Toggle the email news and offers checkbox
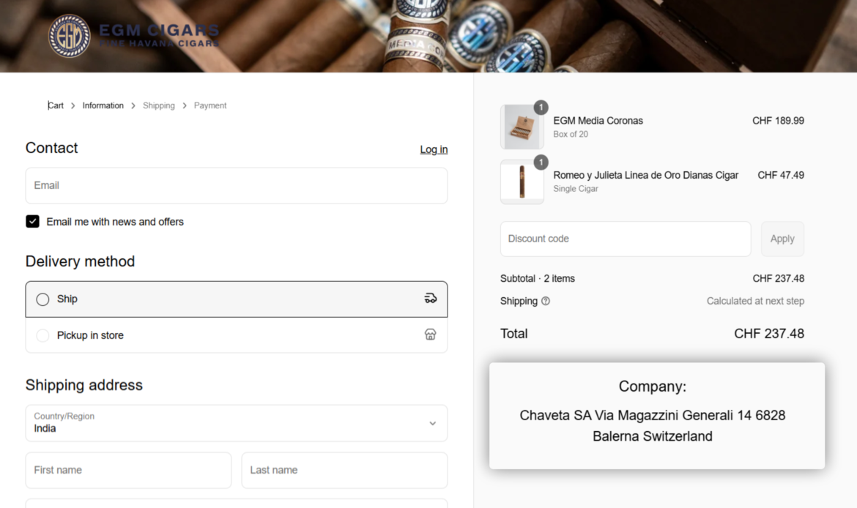 coord(32,221)
